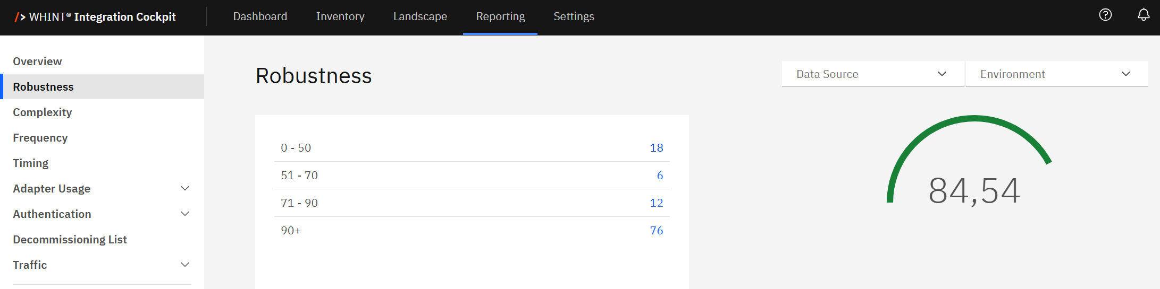Select the Reporting tab

tap(500, 16)
